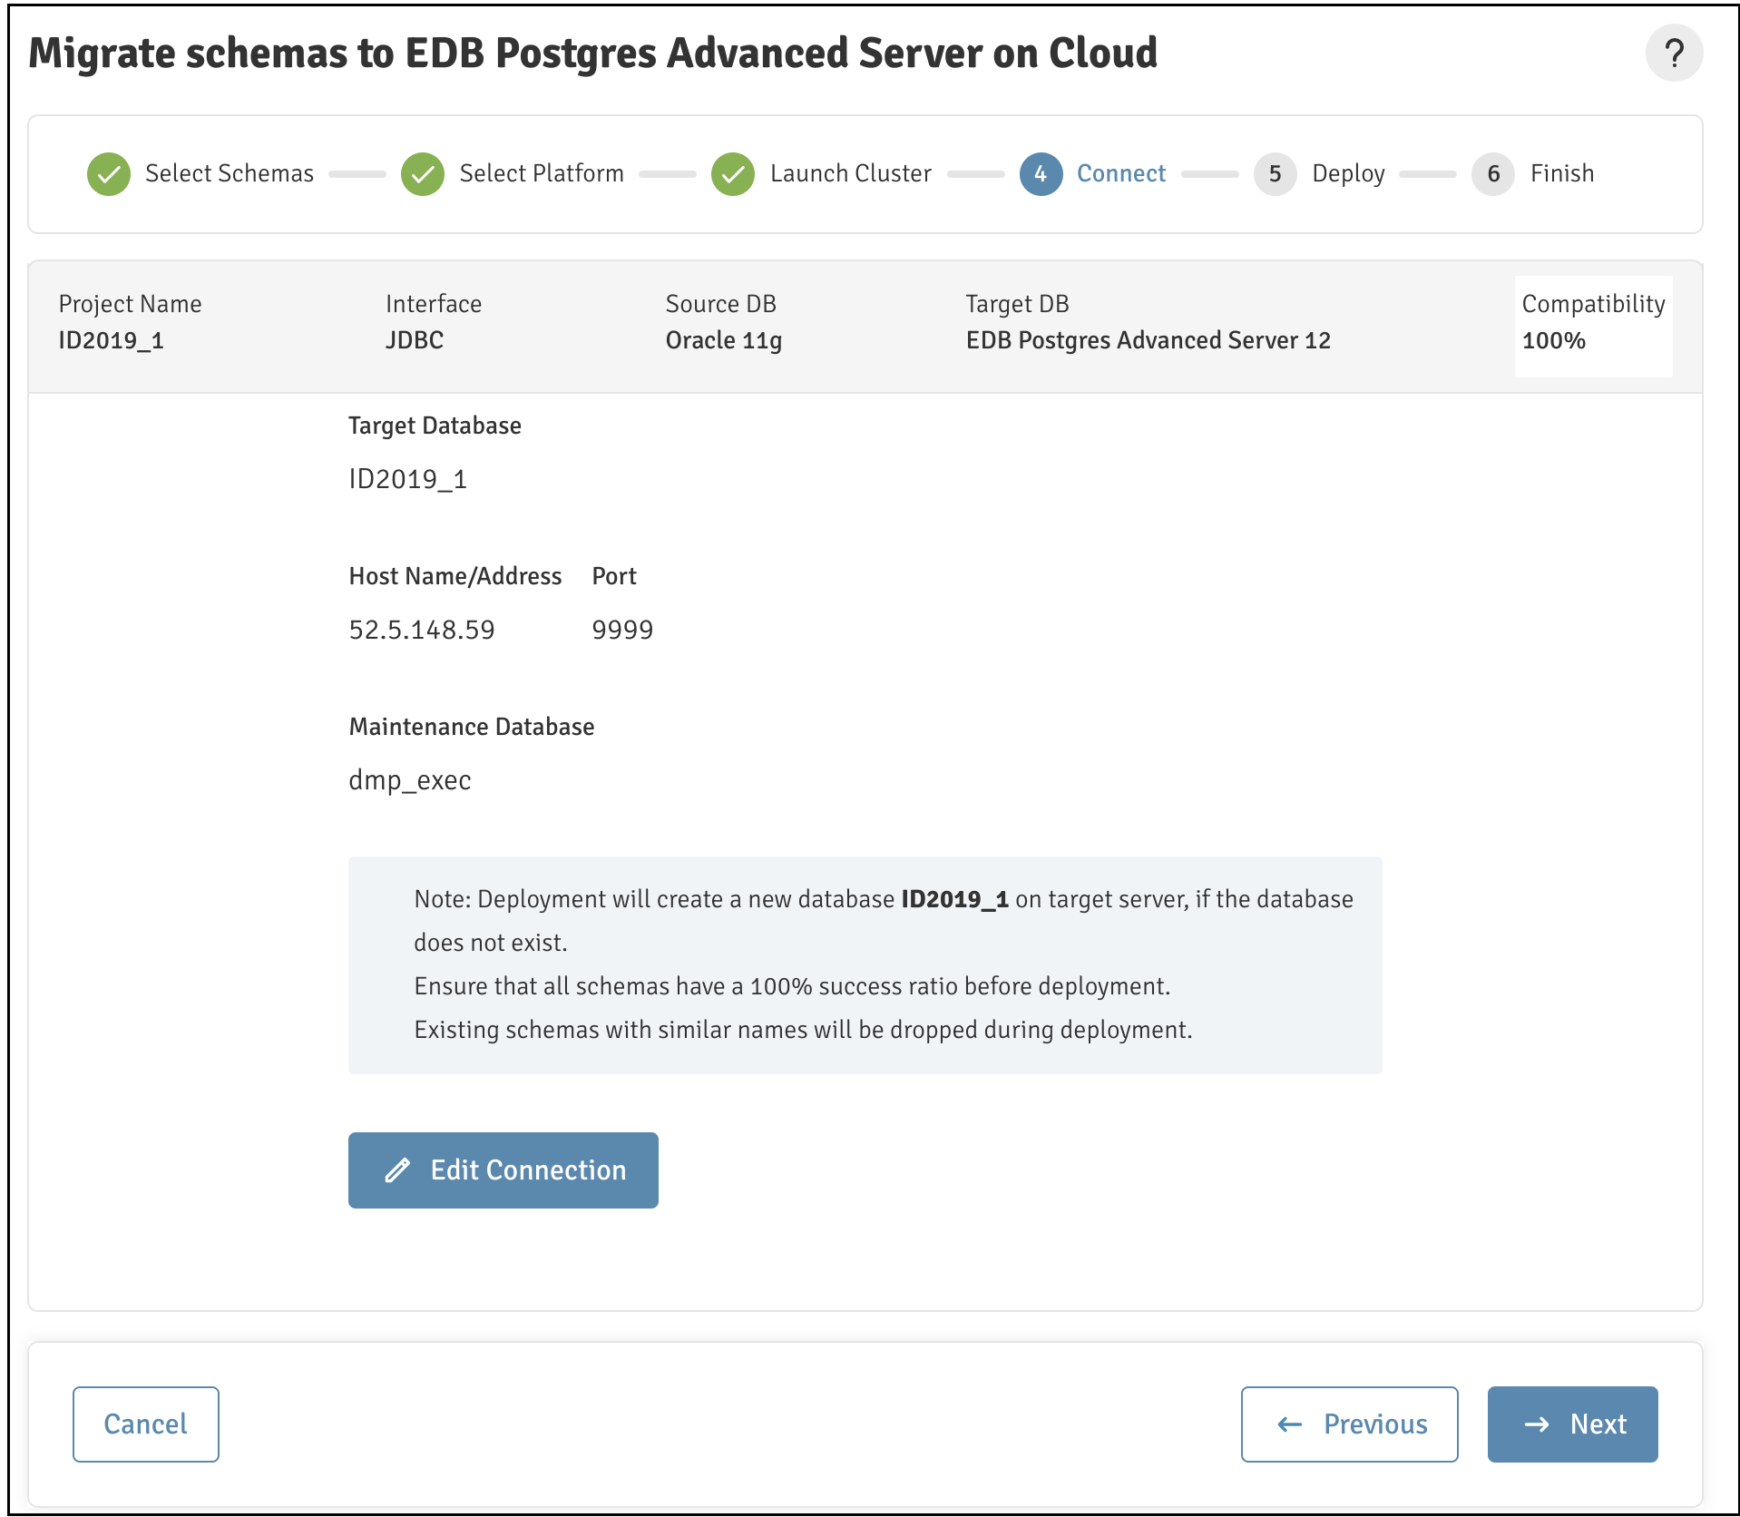Click the Select Schemas completed checkmark
The image size is (1740, 1517).
coord(109,173)
